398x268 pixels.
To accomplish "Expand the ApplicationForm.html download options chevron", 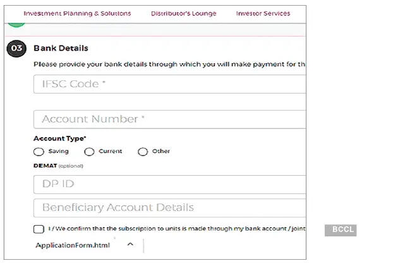I will click(130, 245).
